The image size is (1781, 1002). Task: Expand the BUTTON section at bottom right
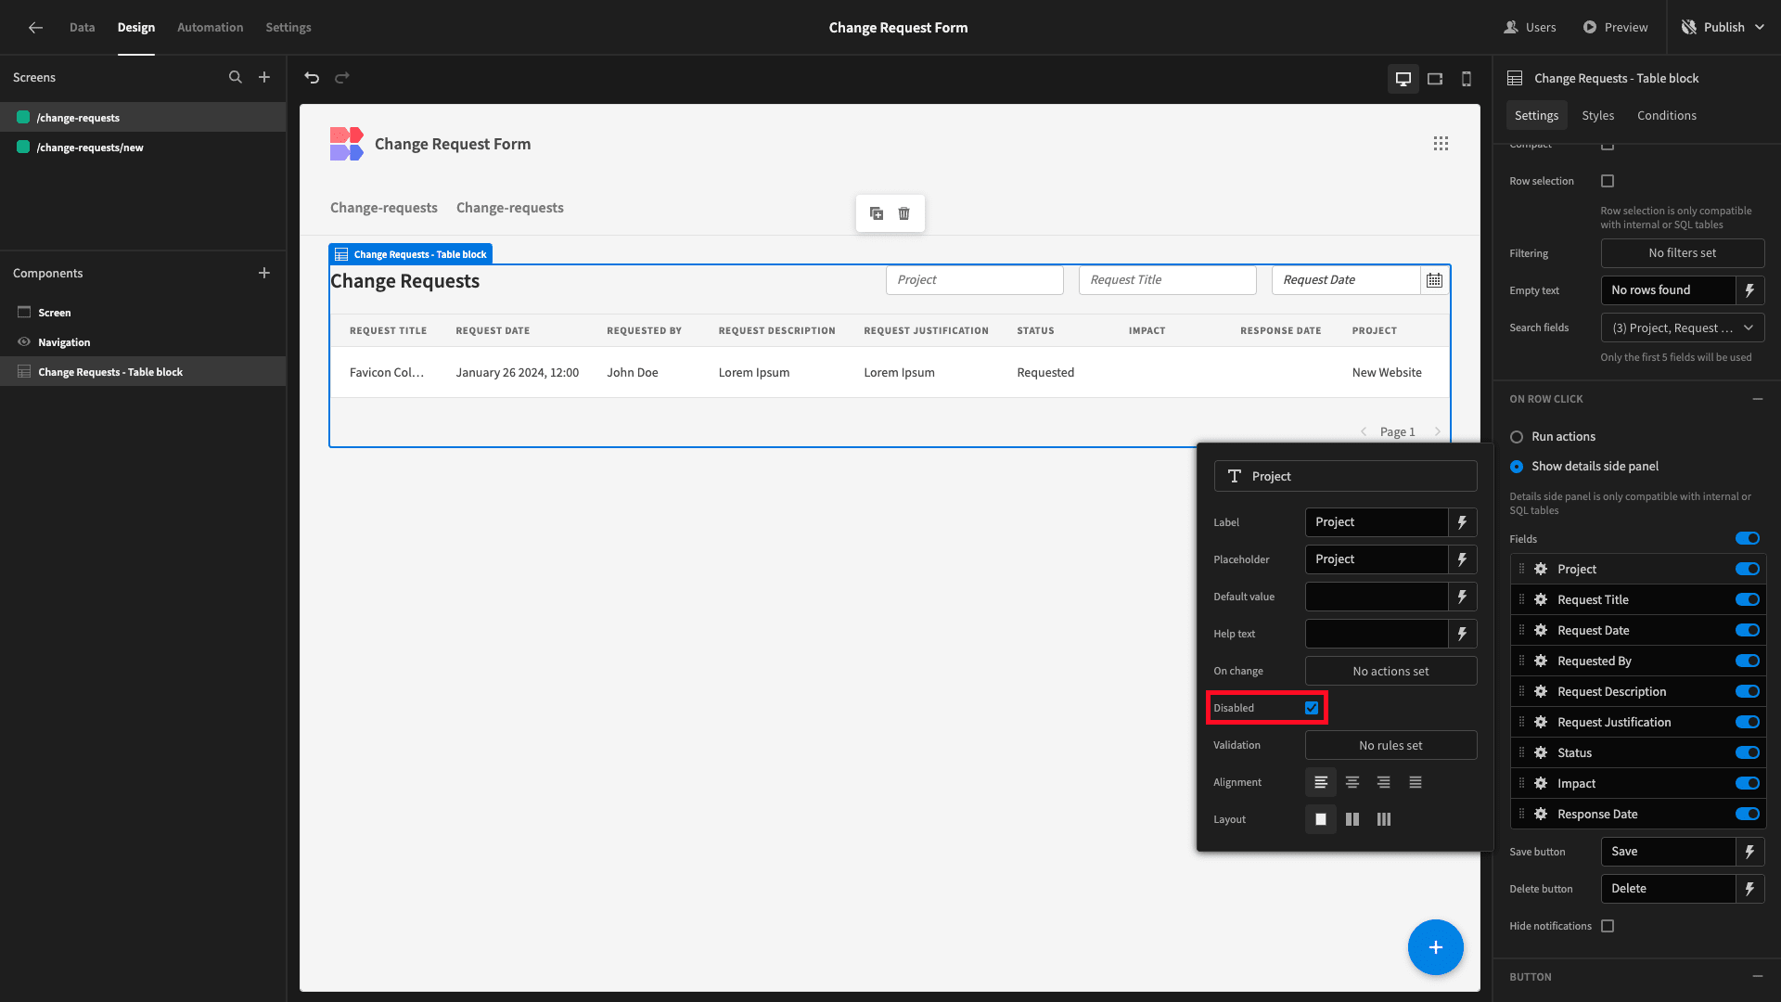click(x=1757, y=976)
